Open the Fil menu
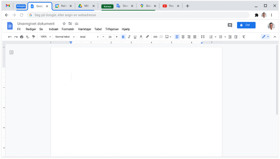This screenshot has width=280, height=159. pos(19,29)
